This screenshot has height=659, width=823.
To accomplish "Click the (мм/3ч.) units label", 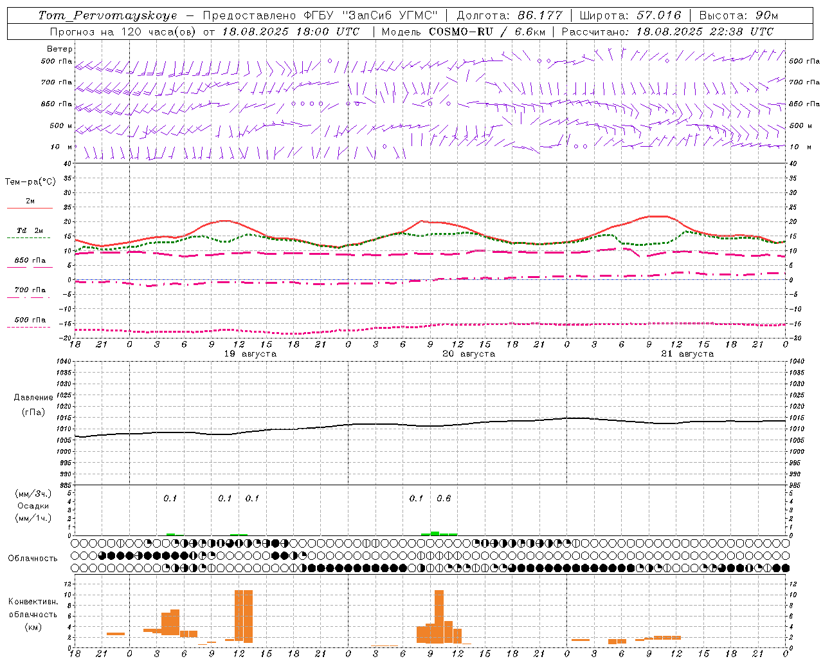I will point(33,494).
